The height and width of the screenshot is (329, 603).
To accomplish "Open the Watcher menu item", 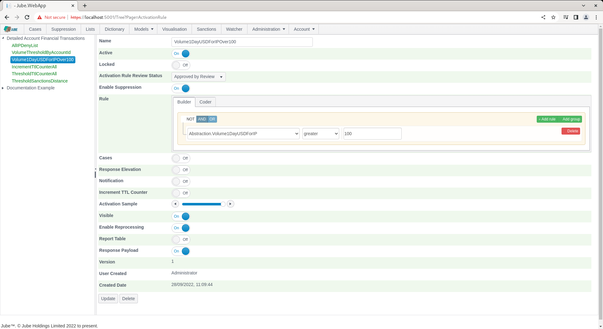I will click(234, 29).
